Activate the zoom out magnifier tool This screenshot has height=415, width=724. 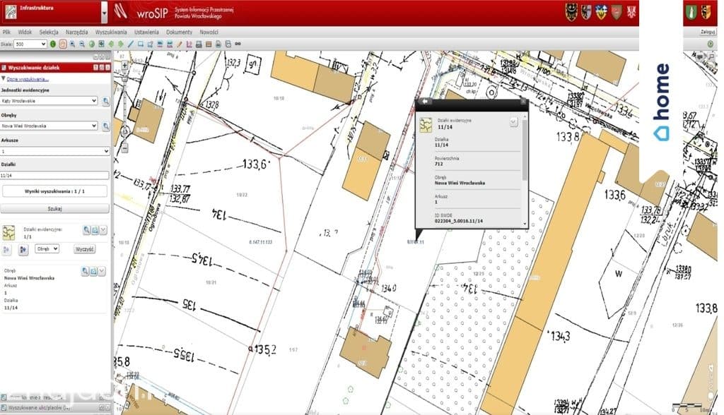(x=82, y=44)
